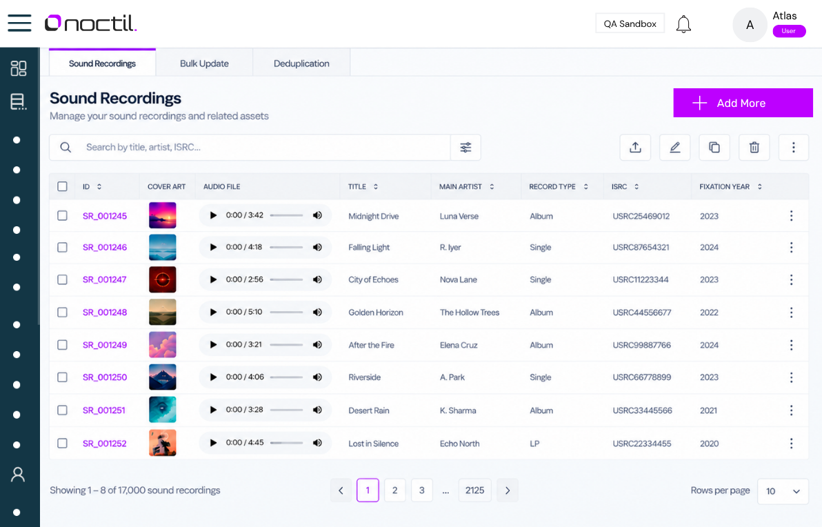The image size is (822, 527).
Task: Open the SR_001251 record link
Action: (x=104, y=410)
